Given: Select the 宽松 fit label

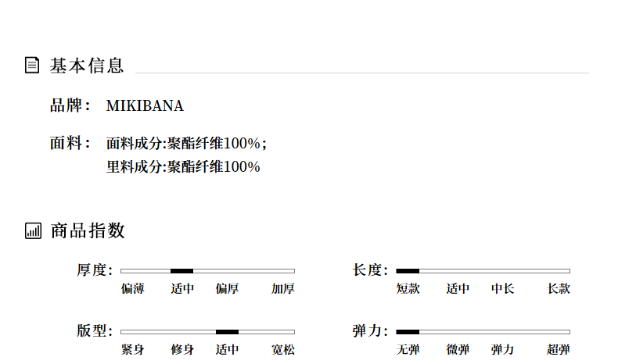Looking at the screenshot, I should pos(283,350).
